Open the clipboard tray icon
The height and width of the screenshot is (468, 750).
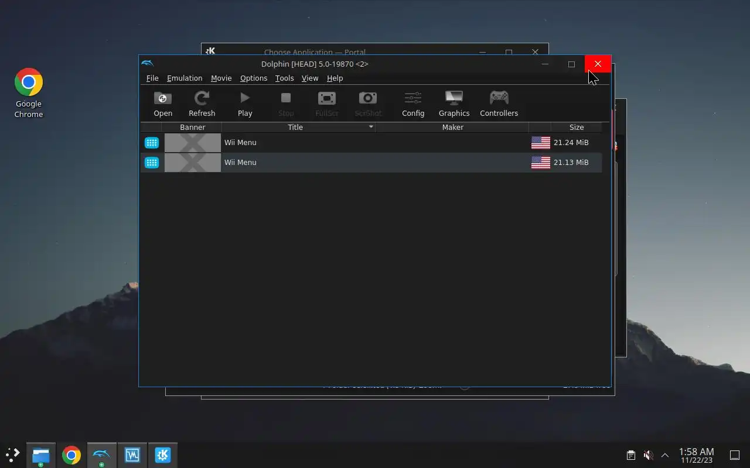[x=631, y=455]
